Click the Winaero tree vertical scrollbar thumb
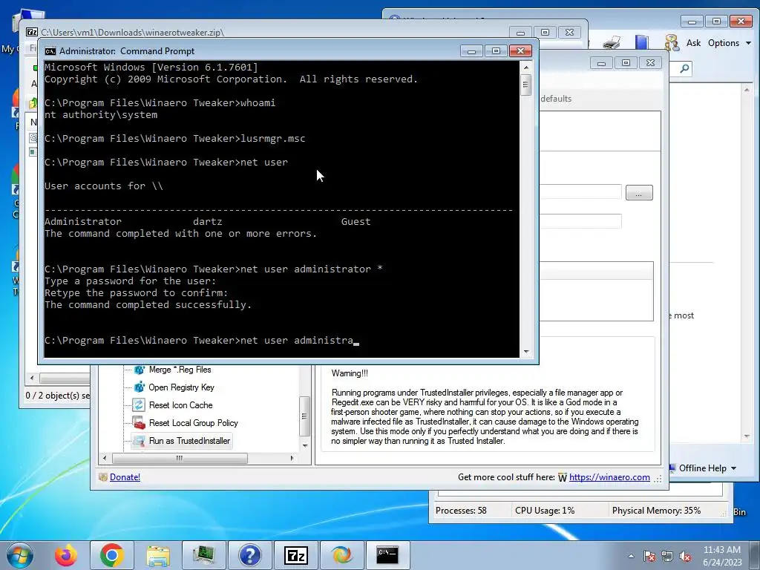Screen dimensions: 760x570 pos(304,416)
